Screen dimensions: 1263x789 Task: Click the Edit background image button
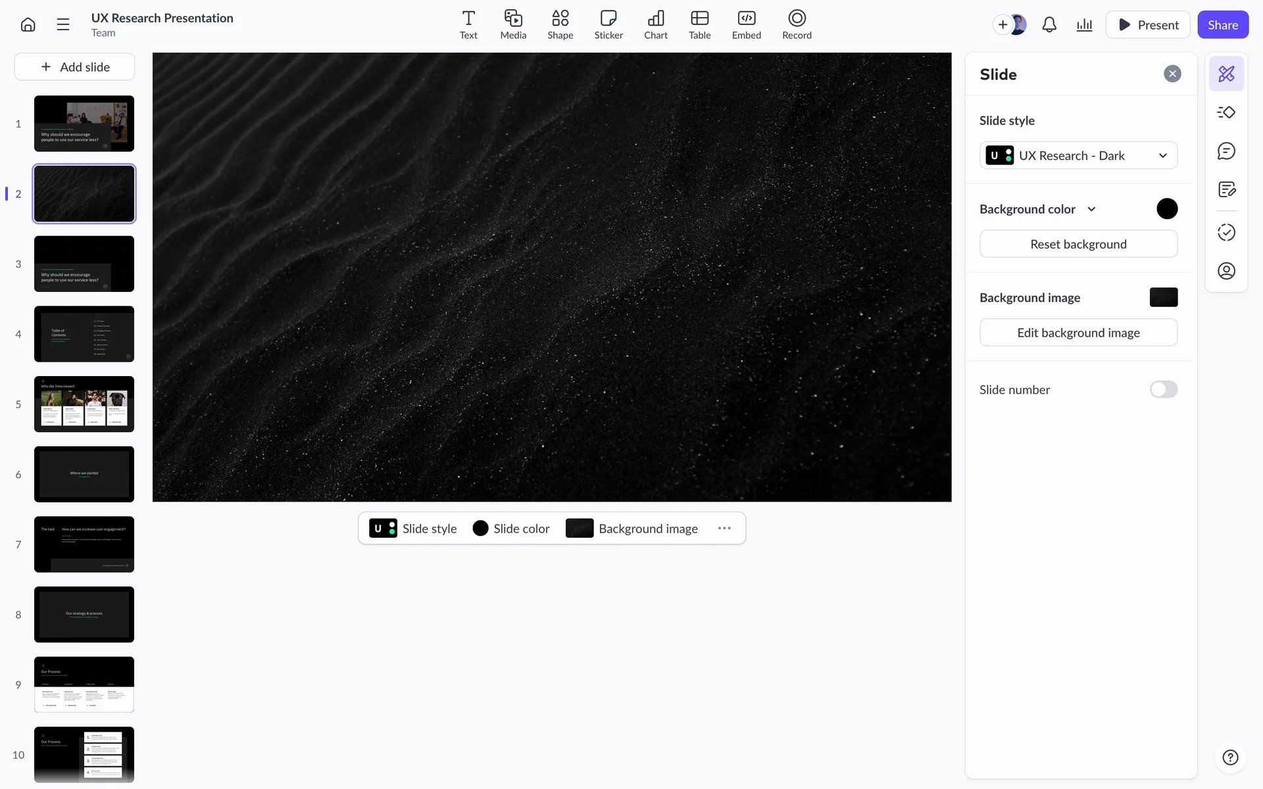click(x=1078, y=333)
